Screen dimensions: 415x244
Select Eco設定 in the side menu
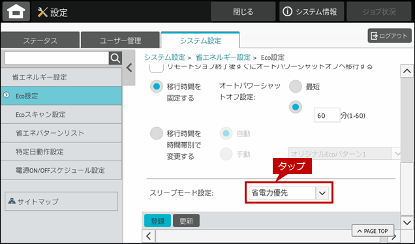61,95
